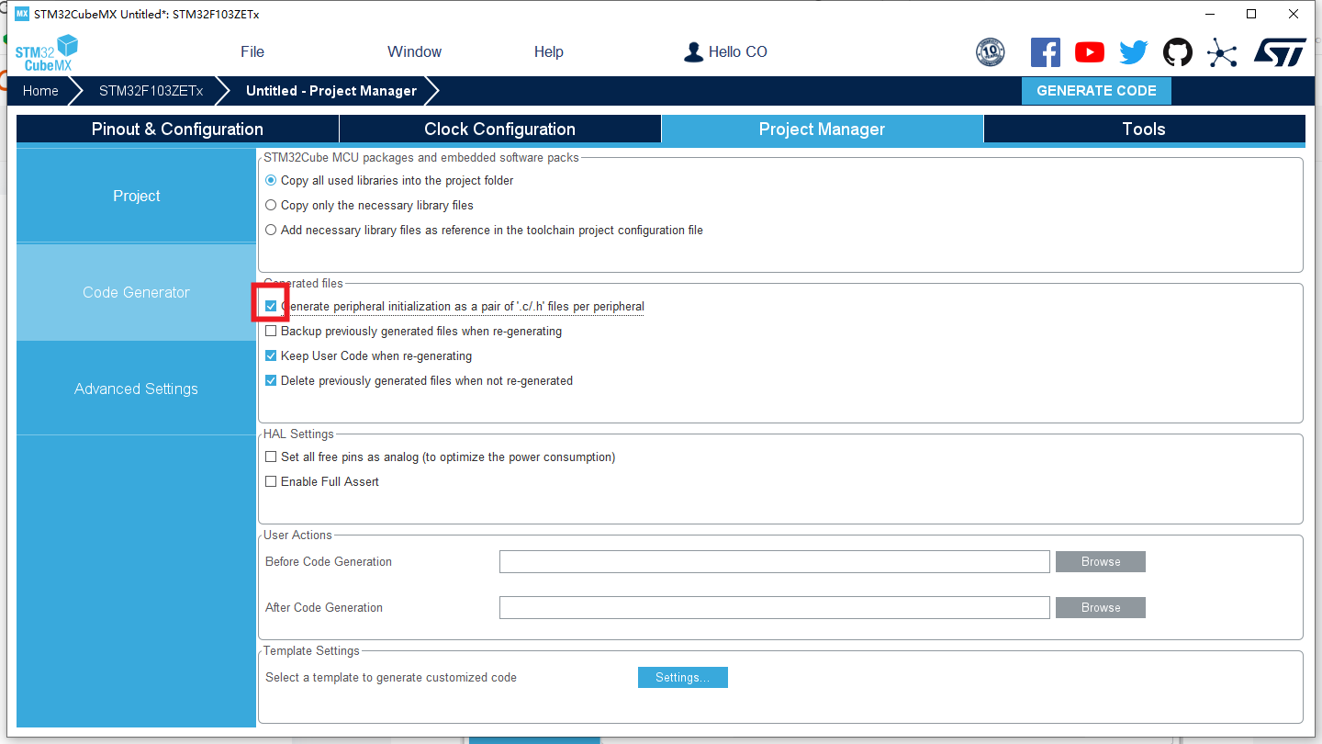The height and width of the screenshot is (744, 1322).
Task: Open the Code Generator side section
Action: [136, 292]
